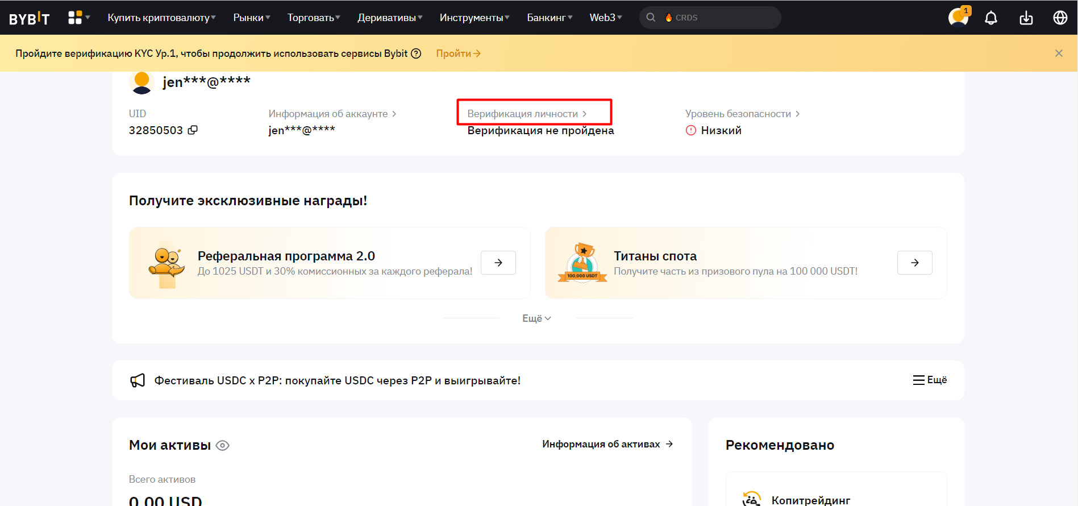Open the Фестиваль USDC x P2P announcement
1078x506 pixels.
[338, 380]
